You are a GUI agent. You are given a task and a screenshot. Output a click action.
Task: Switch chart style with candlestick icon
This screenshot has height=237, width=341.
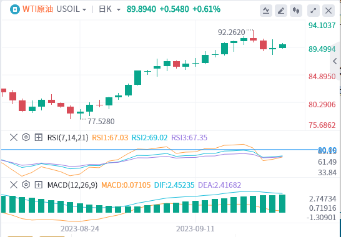(x=296, y=10)
